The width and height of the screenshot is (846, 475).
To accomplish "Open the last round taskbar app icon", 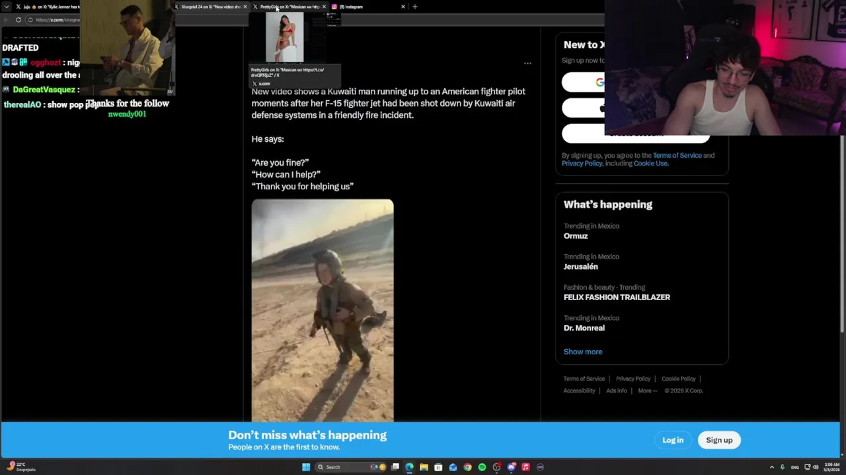I will pos(541,467).
